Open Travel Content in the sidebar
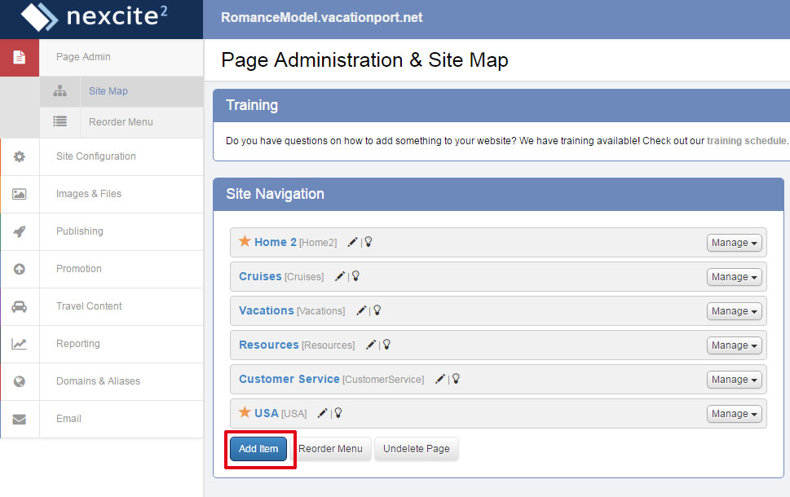 (102, 306)
